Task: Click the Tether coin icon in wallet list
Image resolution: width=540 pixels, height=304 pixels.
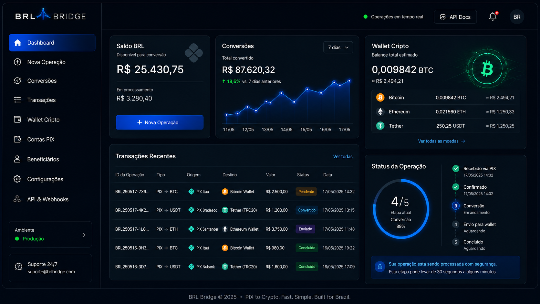Action: 380,126
